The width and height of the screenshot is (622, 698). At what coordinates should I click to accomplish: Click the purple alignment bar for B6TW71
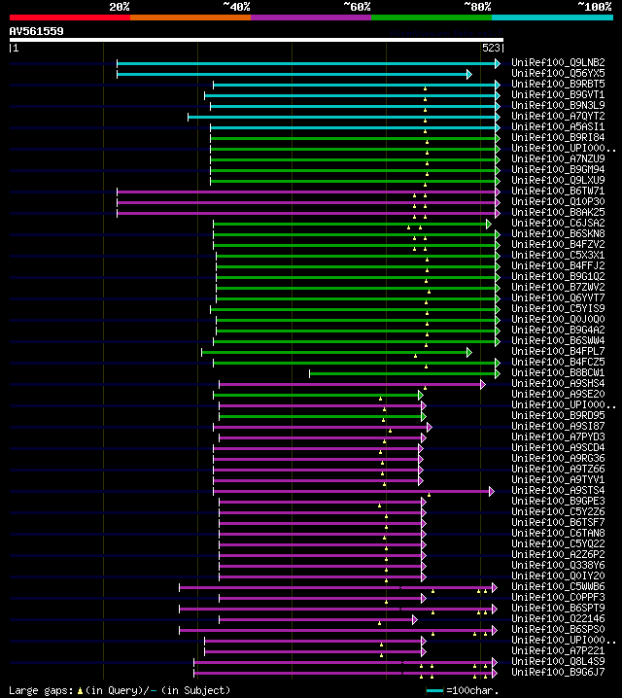(x=308, y=192)
